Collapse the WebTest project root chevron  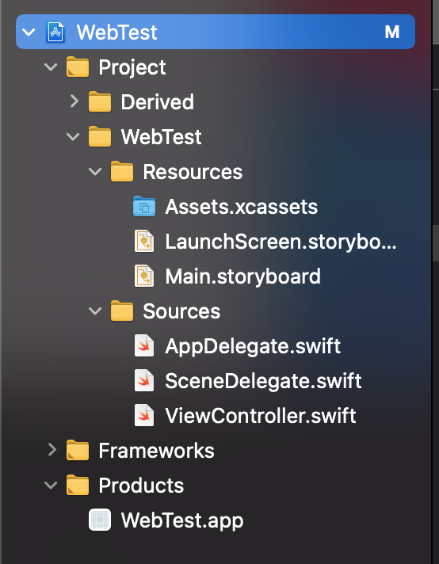pos(29,32)
